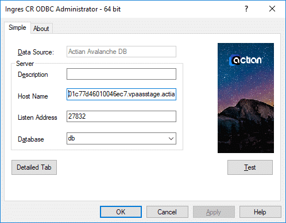Select the Simple tab
Image resolution: width=286 pixels, height=223 pixels.
17,28
